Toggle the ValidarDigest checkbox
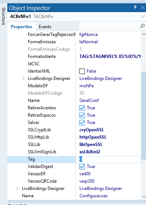The height and width of the screenshot is (205, 146). pos(82,167)
